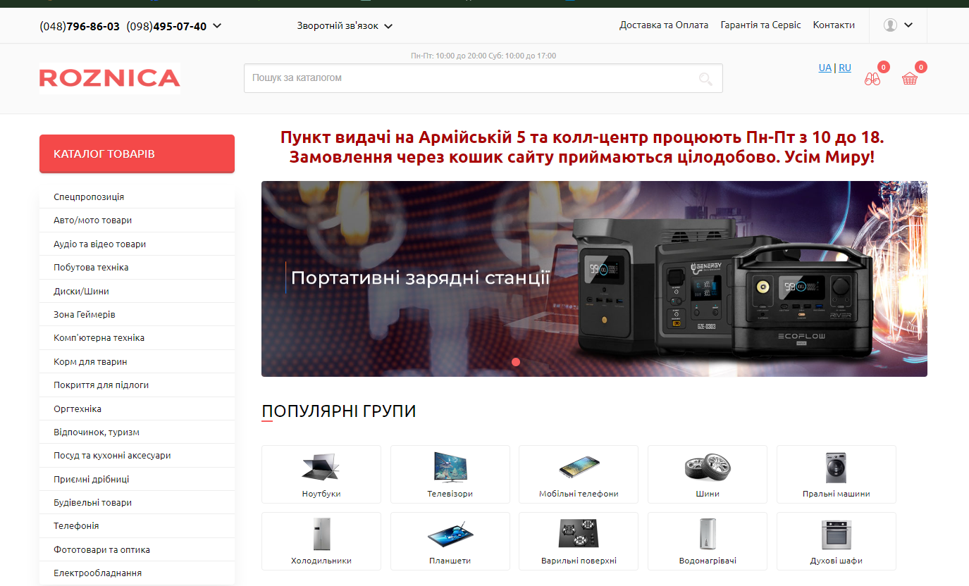Image resolution: width=969 pixels, height=586 pixels.
Task: Click the ROZNICA logo
Action: pyautogui.click(x=110, y=78)
